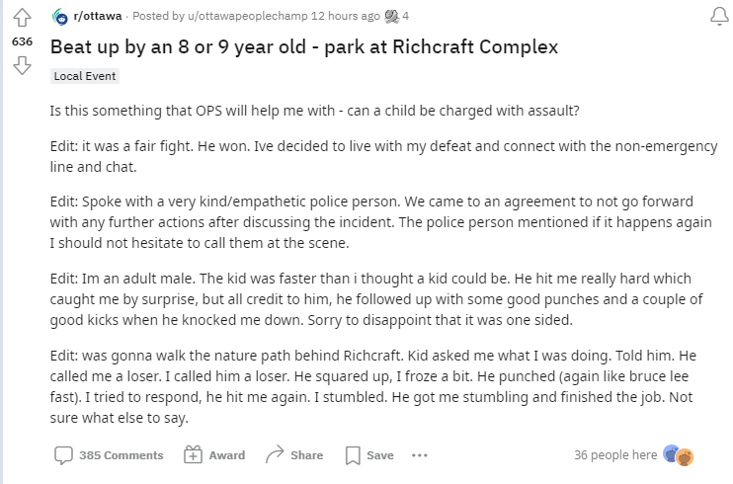Select the Local Event flair tag
Image resolution: width=733 pixels, height=484 pixels.
[x=86, y=76]
